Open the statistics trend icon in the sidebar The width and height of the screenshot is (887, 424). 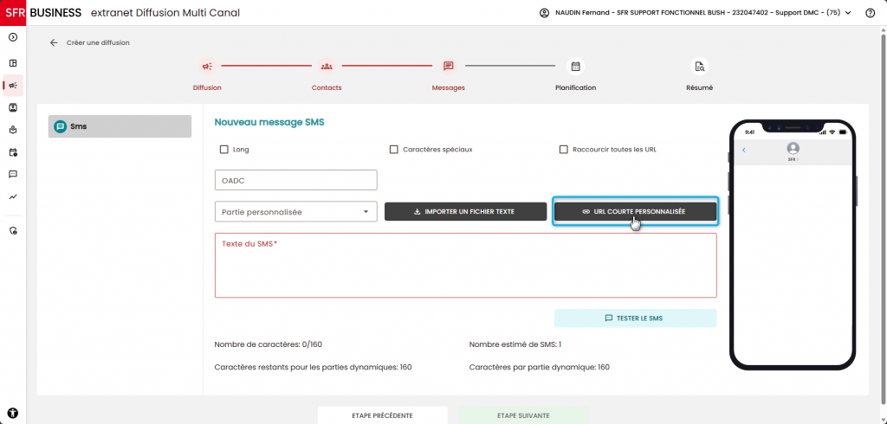click(x=13, y=196)
